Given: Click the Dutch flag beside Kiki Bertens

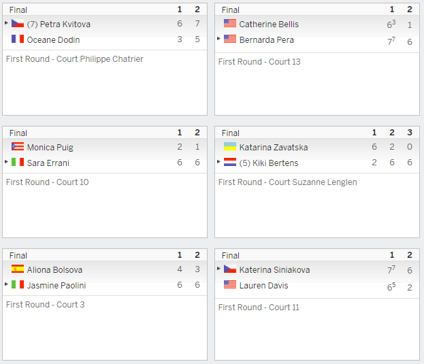Looking at the screenshot, I should tap(230, 162).
